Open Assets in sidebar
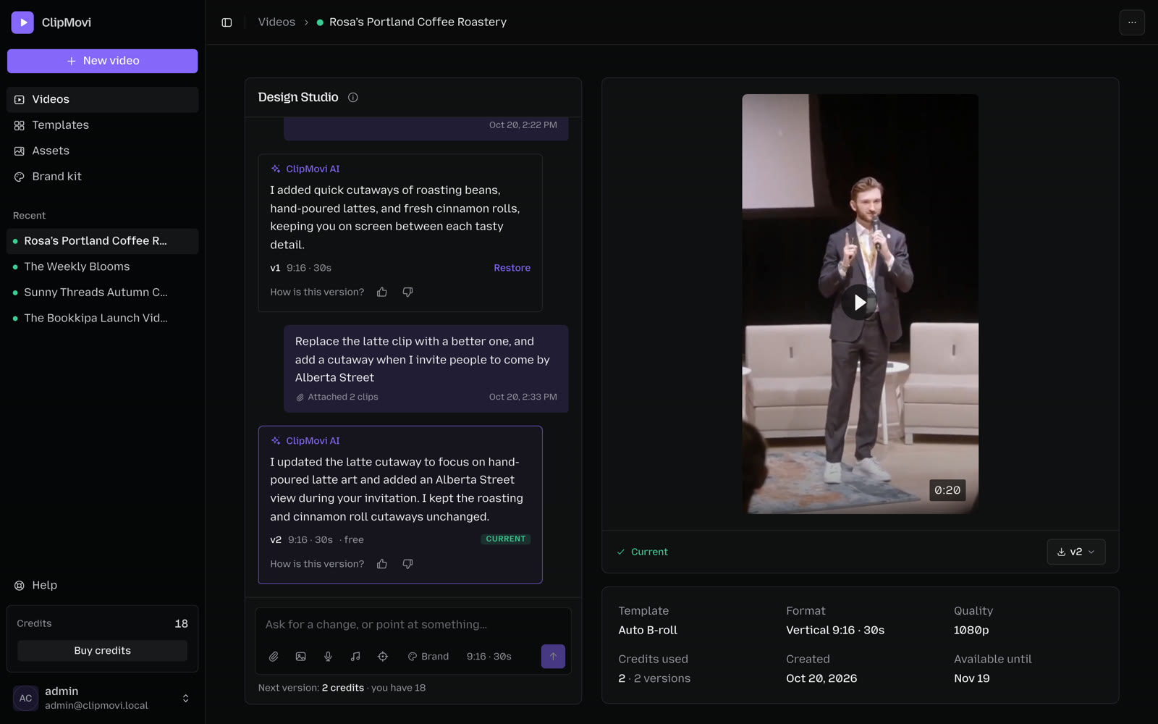This screenshot has height=724, width=1158. point(102,151)
